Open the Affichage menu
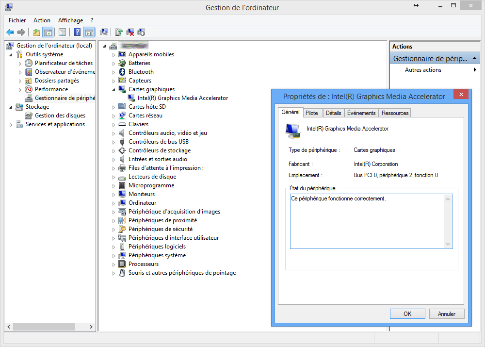Viewport: 485px width, 347px height. pyautogui.click(x=70, y=20)
